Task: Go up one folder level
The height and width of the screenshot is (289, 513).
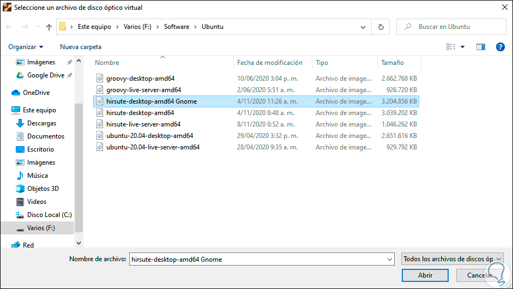Action: click(49, 27)
